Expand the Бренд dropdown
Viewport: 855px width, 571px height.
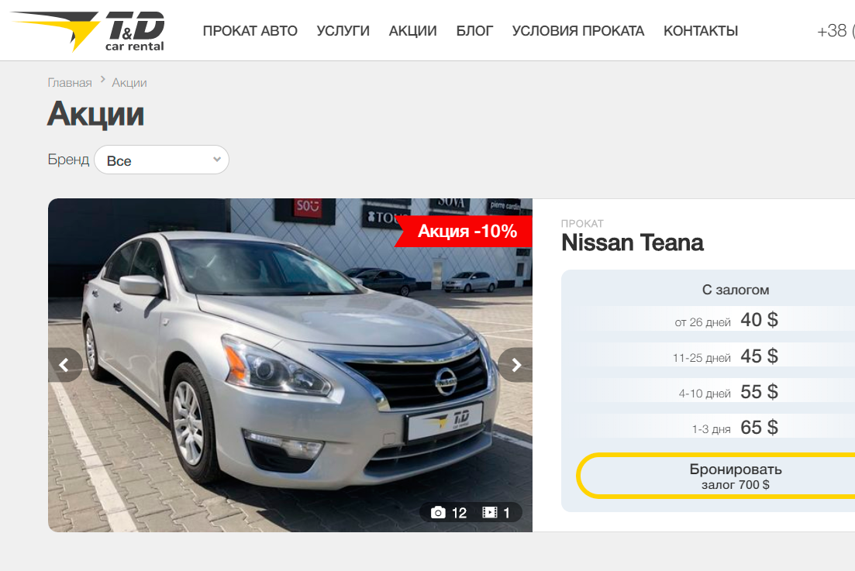coord(161,160)
